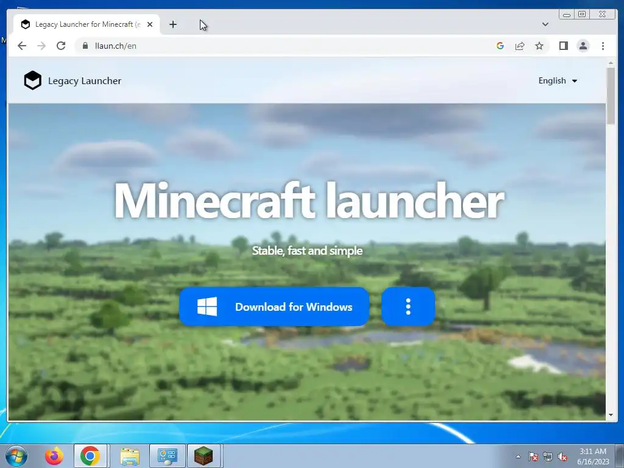Click the muted volume tray icon
The width and height of the screenshot is (624, 468).
562,456
